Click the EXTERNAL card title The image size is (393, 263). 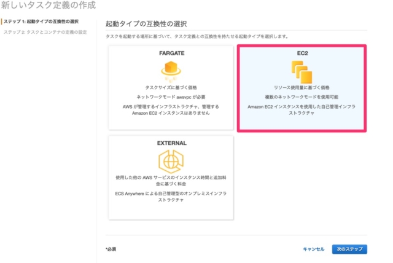click(x=172, y=143)
